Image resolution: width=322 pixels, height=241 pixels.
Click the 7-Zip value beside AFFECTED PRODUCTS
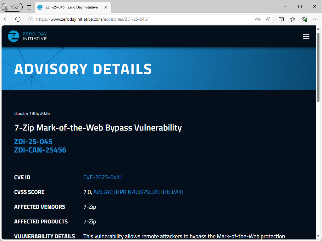90,222
